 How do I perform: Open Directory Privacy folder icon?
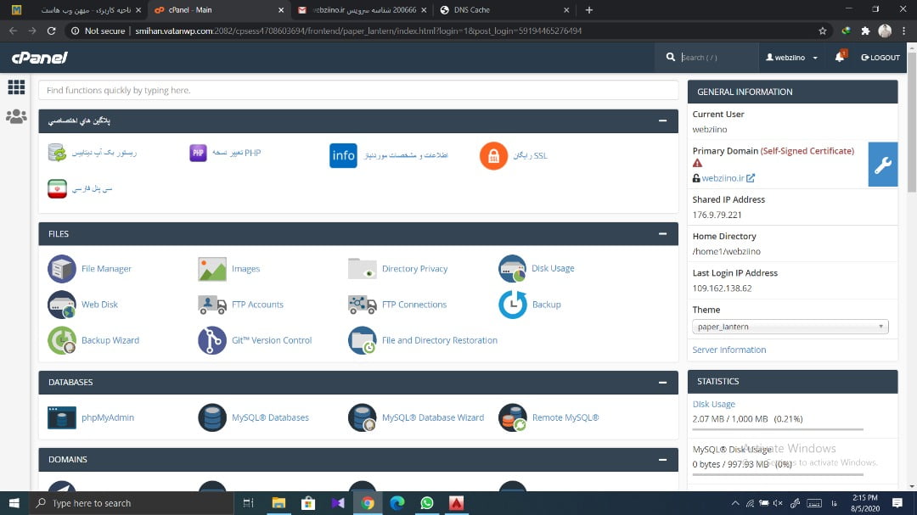click(x=362, y=269)
